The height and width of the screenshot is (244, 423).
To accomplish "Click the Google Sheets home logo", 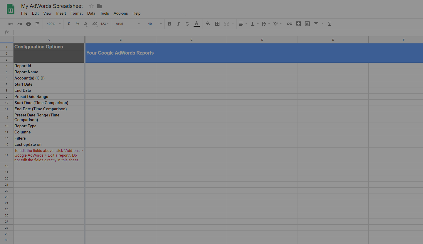I will point(11,9).
